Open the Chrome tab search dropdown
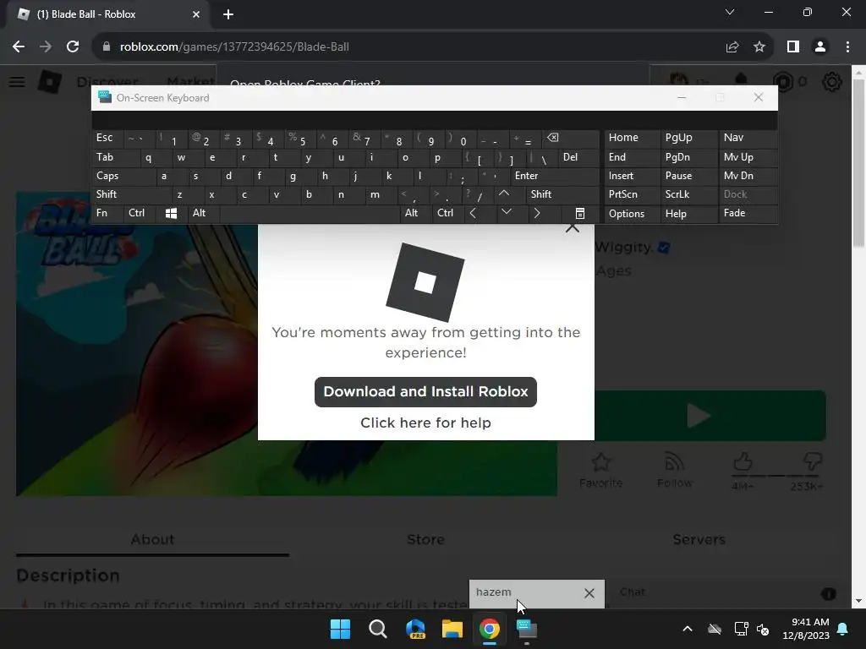The width and height of the screenshot is (866, 649). [730, 12]
